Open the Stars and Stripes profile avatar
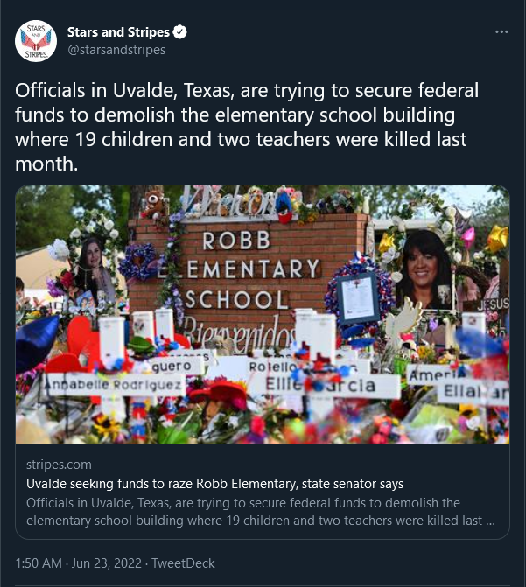The image size is (526, 587). (36, 41)
